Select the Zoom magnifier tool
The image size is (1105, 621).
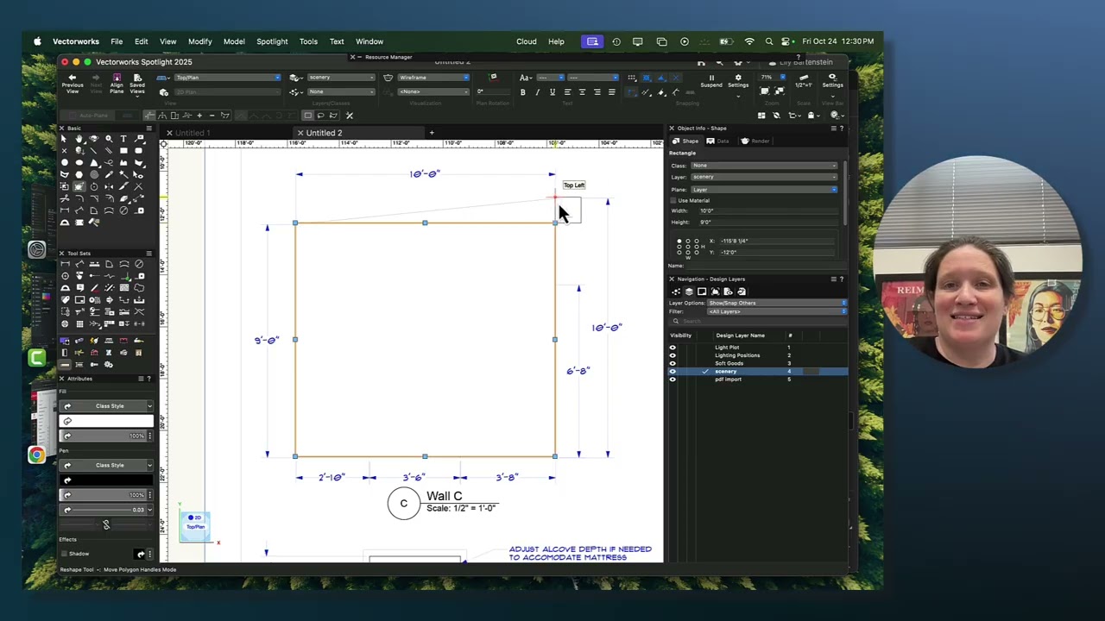coord(109,139)
